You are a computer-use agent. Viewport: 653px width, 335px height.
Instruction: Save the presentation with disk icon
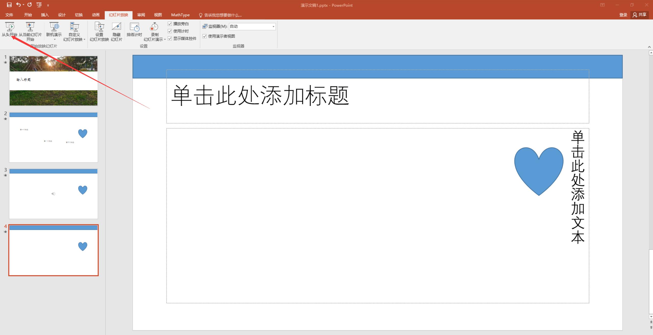click(x=9, y=5)
